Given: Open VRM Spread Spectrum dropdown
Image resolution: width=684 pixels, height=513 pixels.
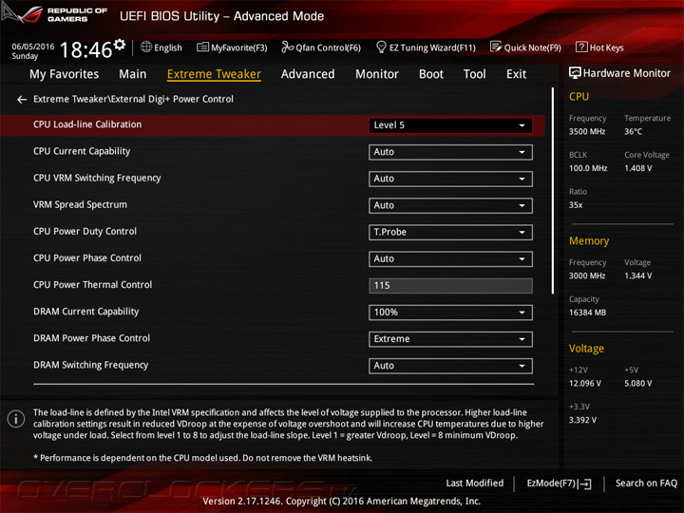Looking at the screenshot, I should point(450,205).
